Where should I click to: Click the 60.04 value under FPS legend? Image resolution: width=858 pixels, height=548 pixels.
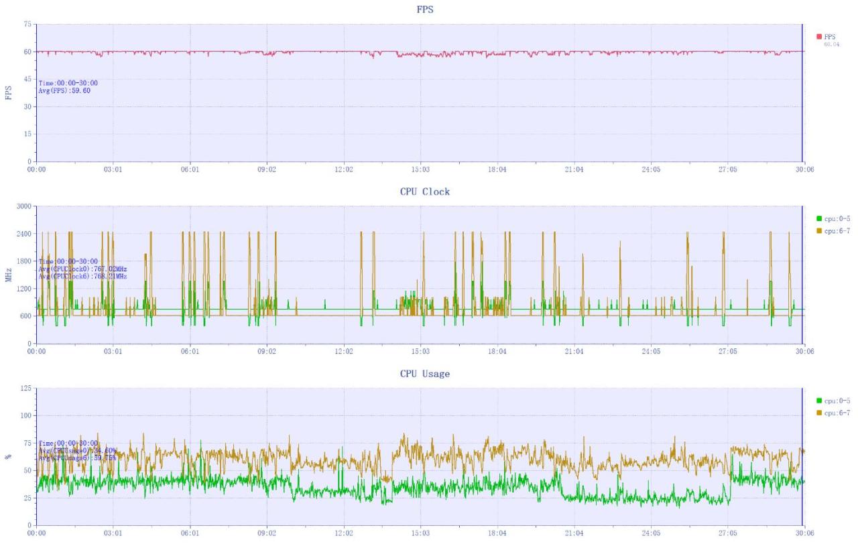(832, 44)
